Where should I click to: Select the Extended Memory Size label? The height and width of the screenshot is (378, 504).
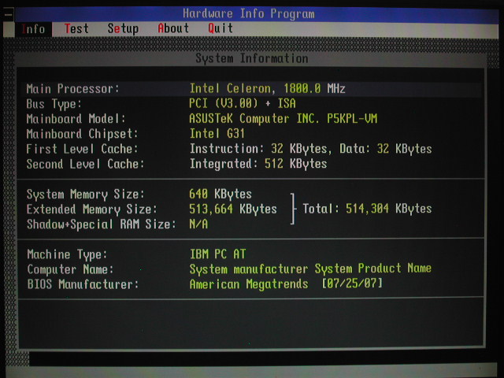coord(92,209)
